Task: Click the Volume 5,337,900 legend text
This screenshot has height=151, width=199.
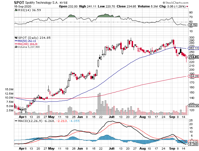Action: click(x=29, y=47)
